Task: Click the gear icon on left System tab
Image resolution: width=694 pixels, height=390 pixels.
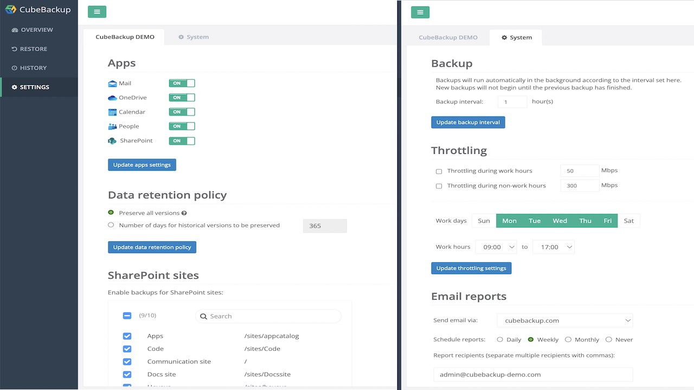Action: pyautogui.click(x=181, y=37)
